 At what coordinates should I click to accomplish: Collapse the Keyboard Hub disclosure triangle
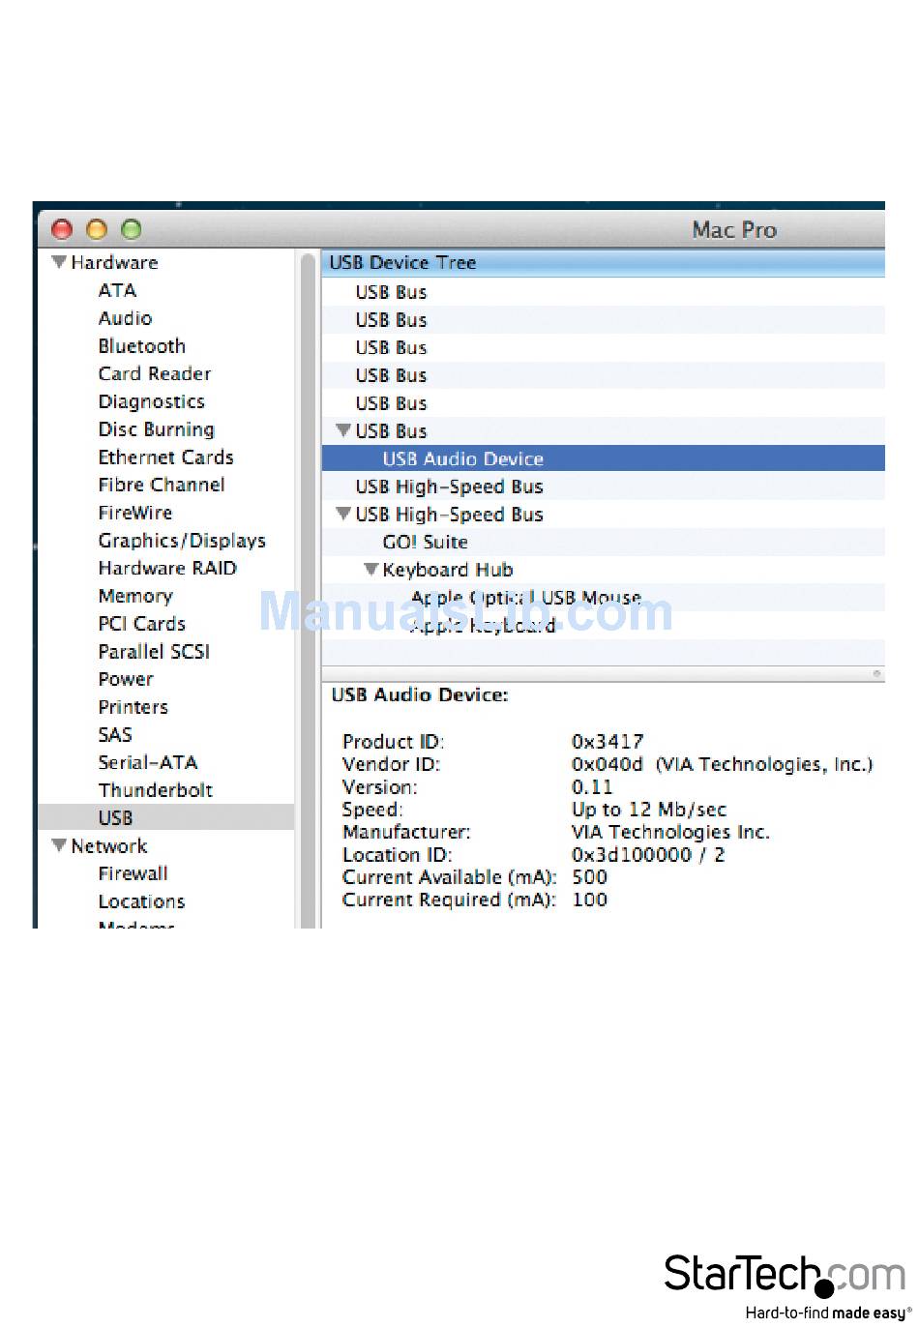pyautogui.click(x=371, y=570)
